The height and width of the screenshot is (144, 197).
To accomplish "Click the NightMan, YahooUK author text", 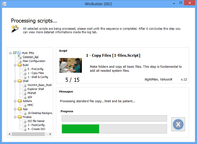I will tap(159, 79).
